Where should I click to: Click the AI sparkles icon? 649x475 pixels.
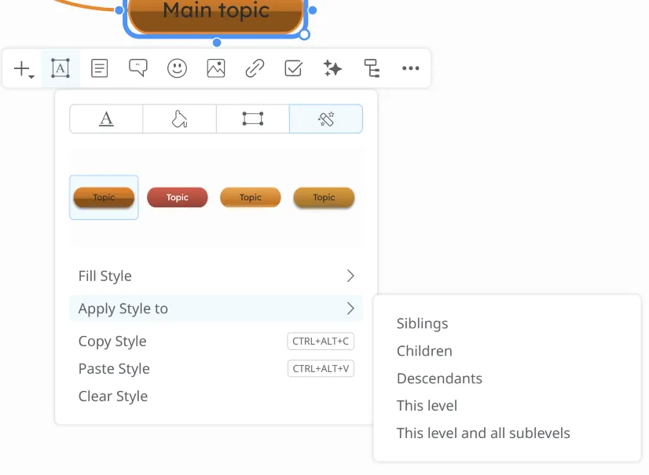click(x=332, y=69)
